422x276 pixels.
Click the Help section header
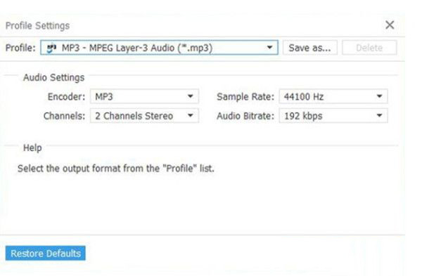click(x=32, y=147)
